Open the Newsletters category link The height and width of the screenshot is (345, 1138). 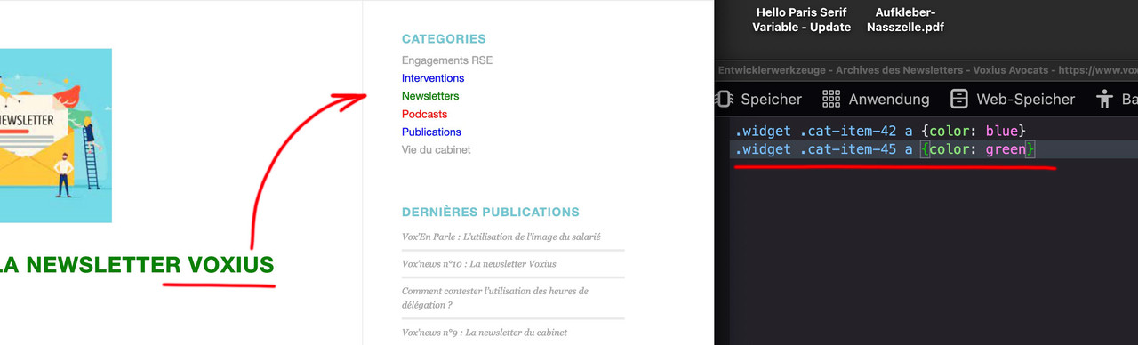click(x=430, y=96)
